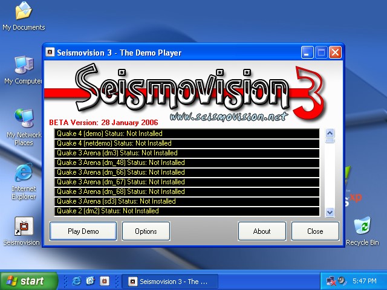Click the list scrollbar down arrow
387x290 pixels.
330,212
